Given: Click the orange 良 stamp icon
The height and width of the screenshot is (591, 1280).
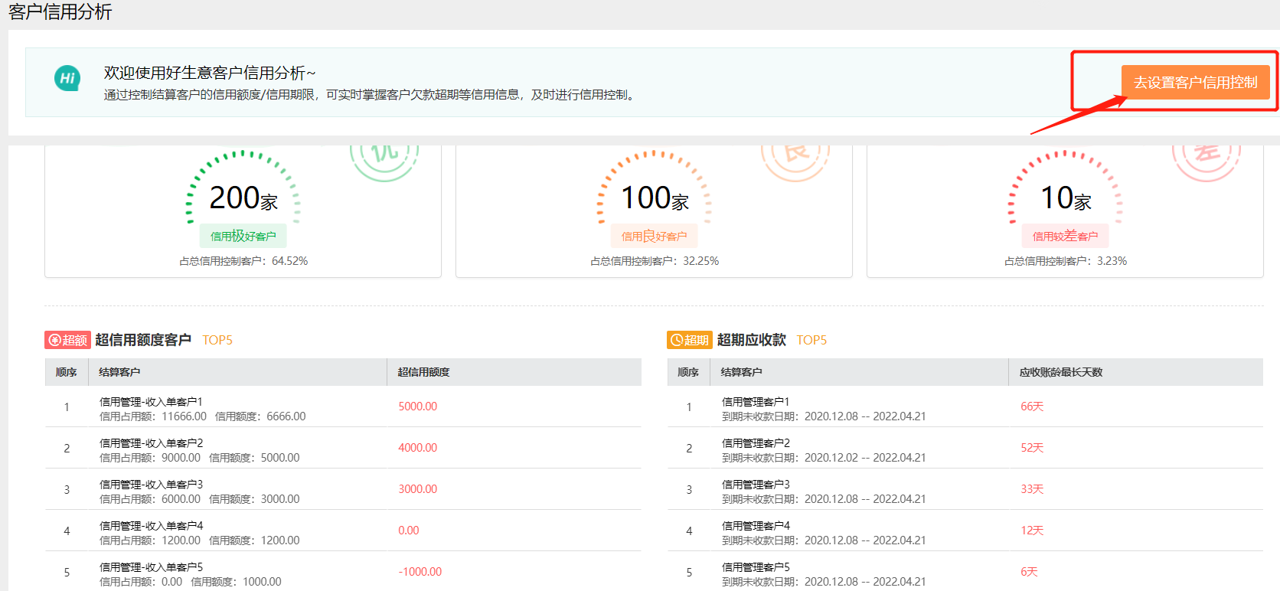Looking at the screenshot, I should coord(795,155).
